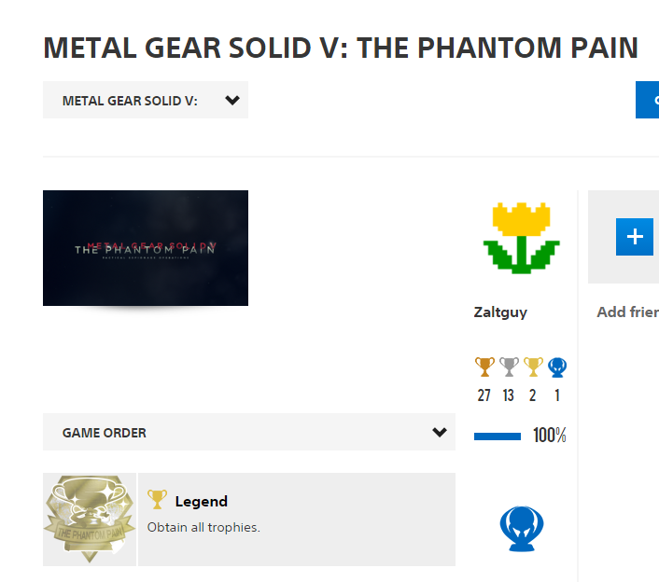Screen dimensions: 659x582
Task: Click Zaltguy's tulip avatar
Action: point(522,241)
